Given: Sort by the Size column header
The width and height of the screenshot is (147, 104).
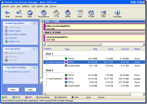Looking at the screenshot, I should pos(90,49).
